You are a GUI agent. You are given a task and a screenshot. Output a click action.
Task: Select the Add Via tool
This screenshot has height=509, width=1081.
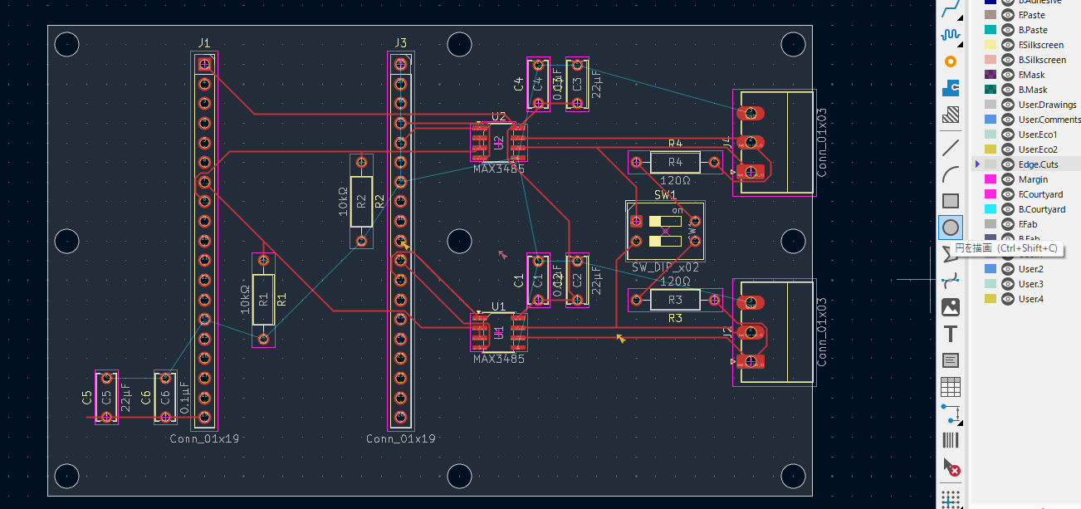tap(951, 61)
